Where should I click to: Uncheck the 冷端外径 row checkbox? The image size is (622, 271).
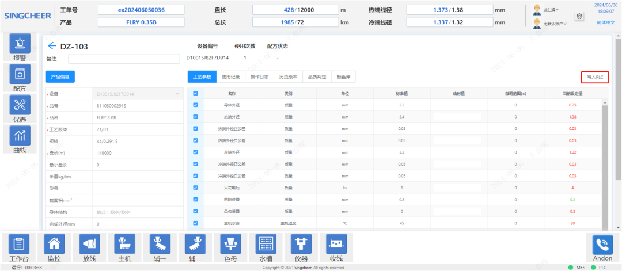point(195,152)
